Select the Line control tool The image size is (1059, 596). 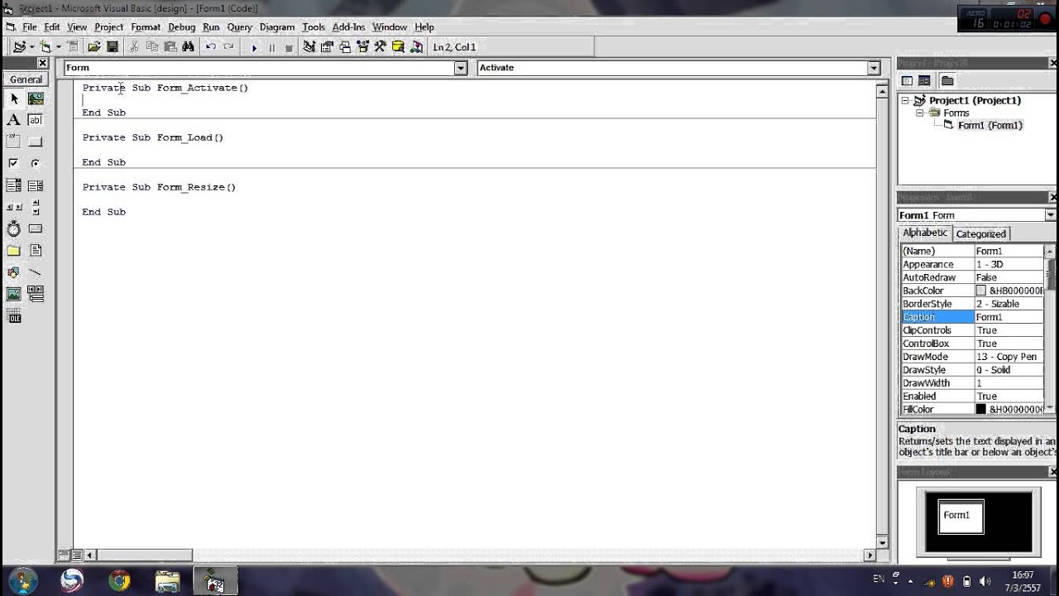36,272
